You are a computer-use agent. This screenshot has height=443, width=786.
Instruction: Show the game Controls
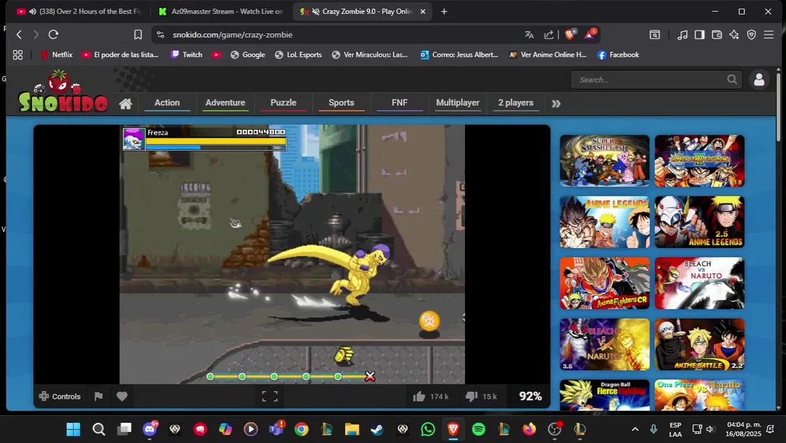60,396
